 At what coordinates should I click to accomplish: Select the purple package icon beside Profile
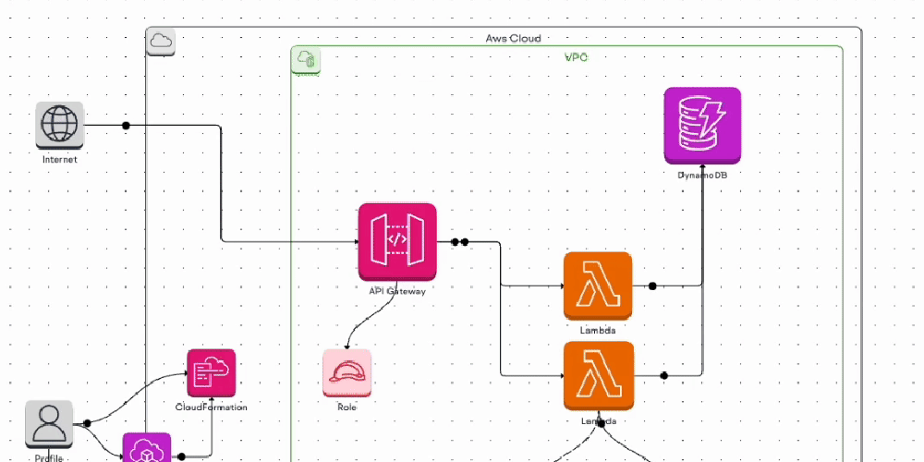(147, 448)
